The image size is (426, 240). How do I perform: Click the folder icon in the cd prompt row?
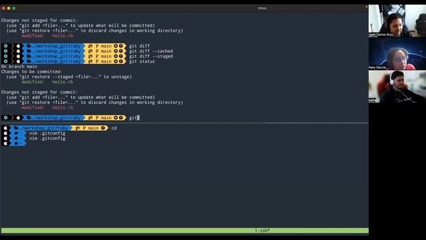click(x=16, y=128)
